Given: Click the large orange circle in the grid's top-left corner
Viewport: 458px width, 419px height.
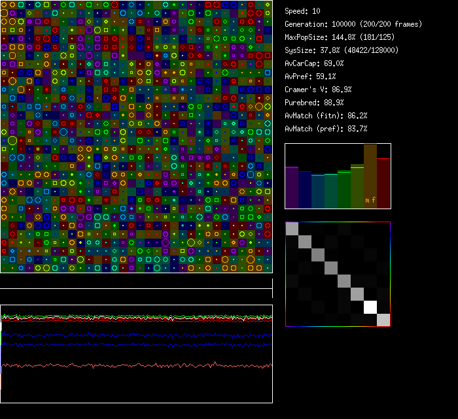Looking at the screenshot, I should coord(4,12).
